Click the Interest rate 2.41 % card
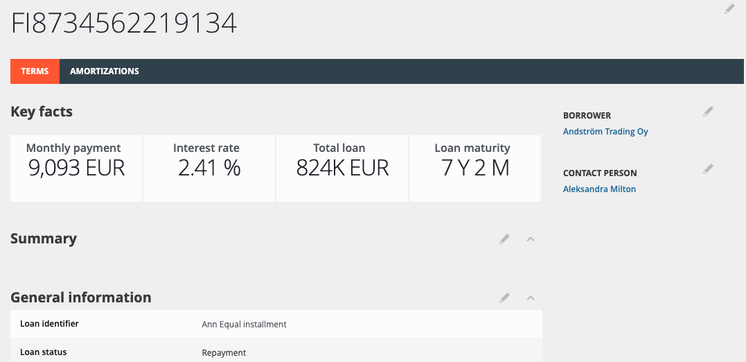This screenshot has height=362, width=746. click(x=209, y=168)
